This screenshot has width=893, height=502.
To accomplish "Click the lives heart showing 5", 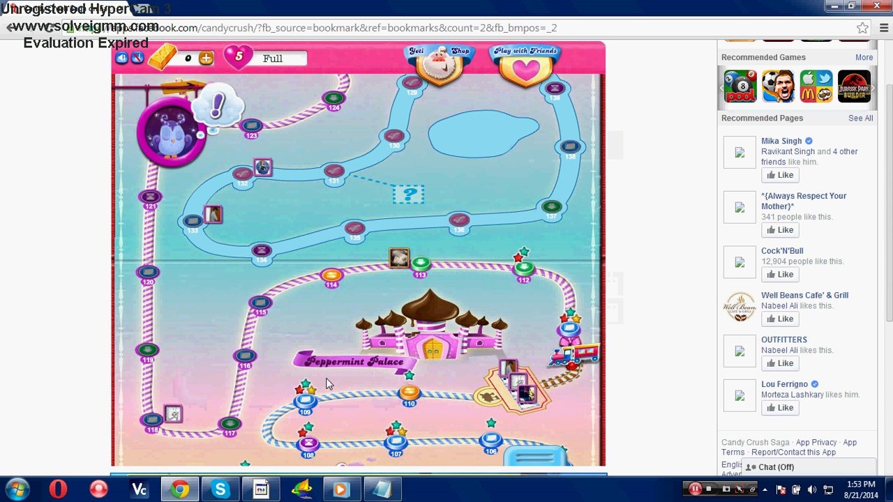I will coord(238,56).
